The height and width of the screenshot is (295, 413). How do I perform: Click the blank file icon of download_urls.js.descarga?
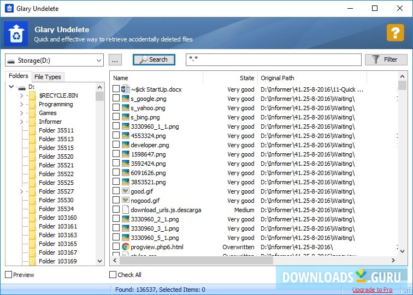pyautogui.click(x=126, y=209)
